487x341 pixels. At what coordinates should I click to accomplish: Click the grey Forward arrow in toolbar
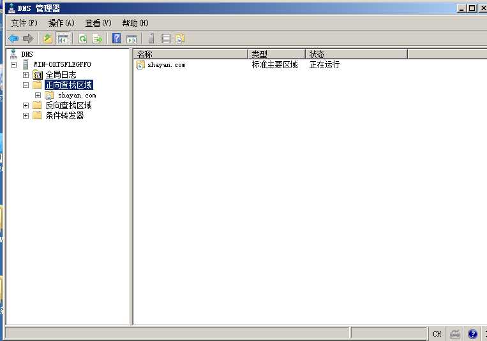click(x=28, y=39)
